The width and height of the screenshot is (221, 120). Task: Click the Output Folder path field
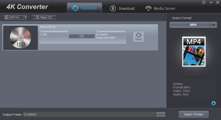click(x=88, y=114)
